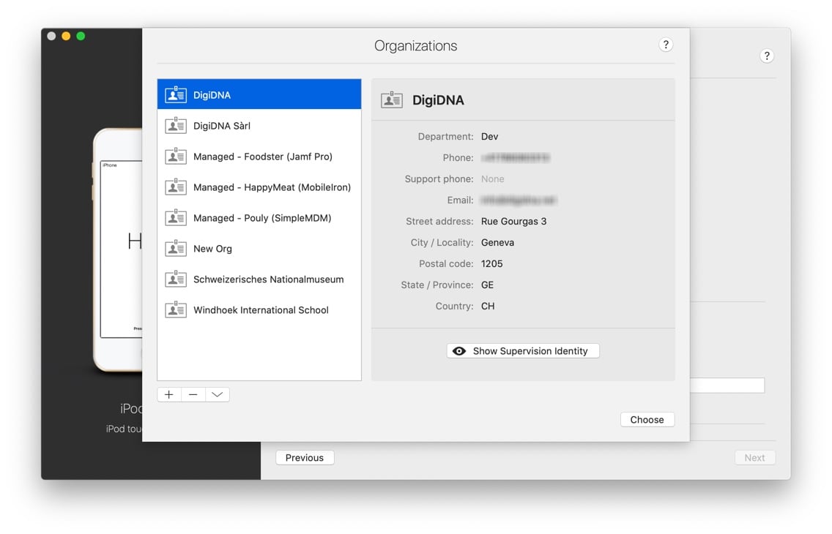Click the Support phone value None
832x534 pixels.
click(x=492, y=179)
